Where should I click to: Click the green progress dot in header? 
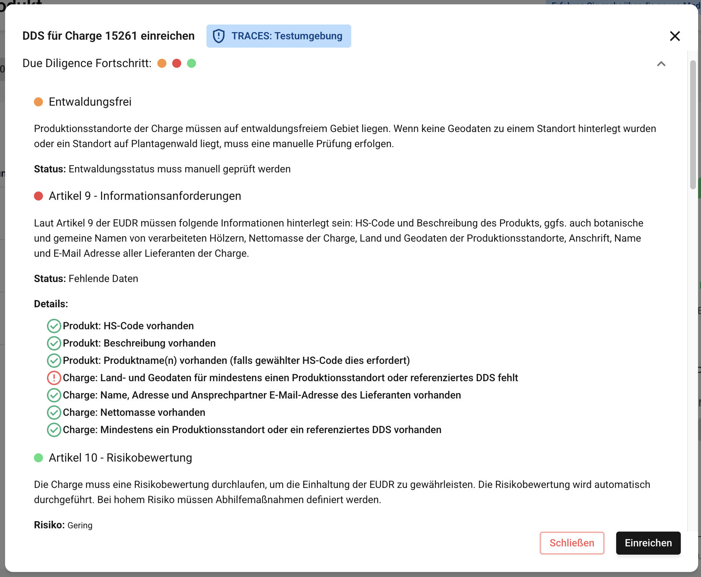click(192, 63)
